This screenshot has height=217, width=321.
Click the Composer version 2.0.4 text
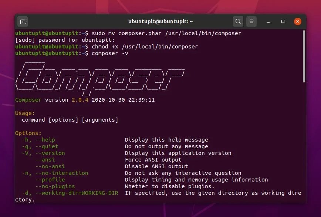pos(52,100)
